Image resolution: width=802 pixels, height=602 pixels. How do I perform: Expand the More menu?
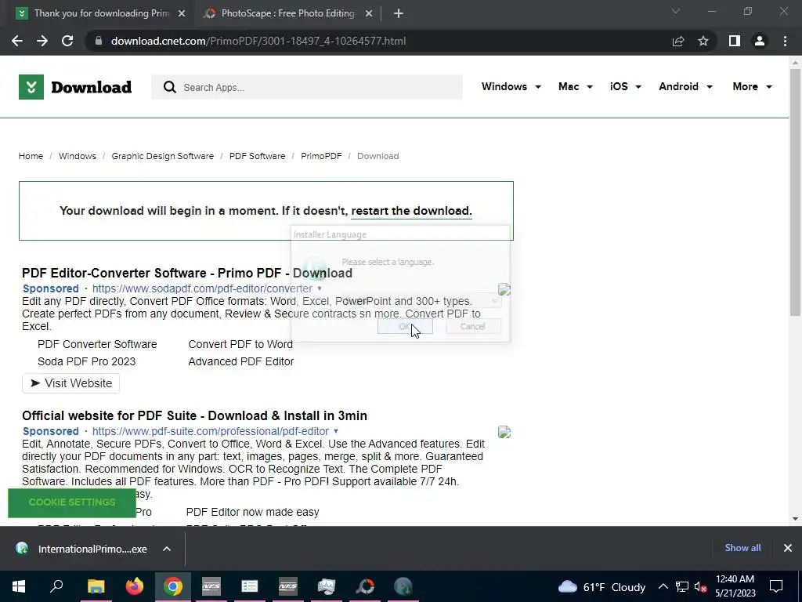[752, 86]
